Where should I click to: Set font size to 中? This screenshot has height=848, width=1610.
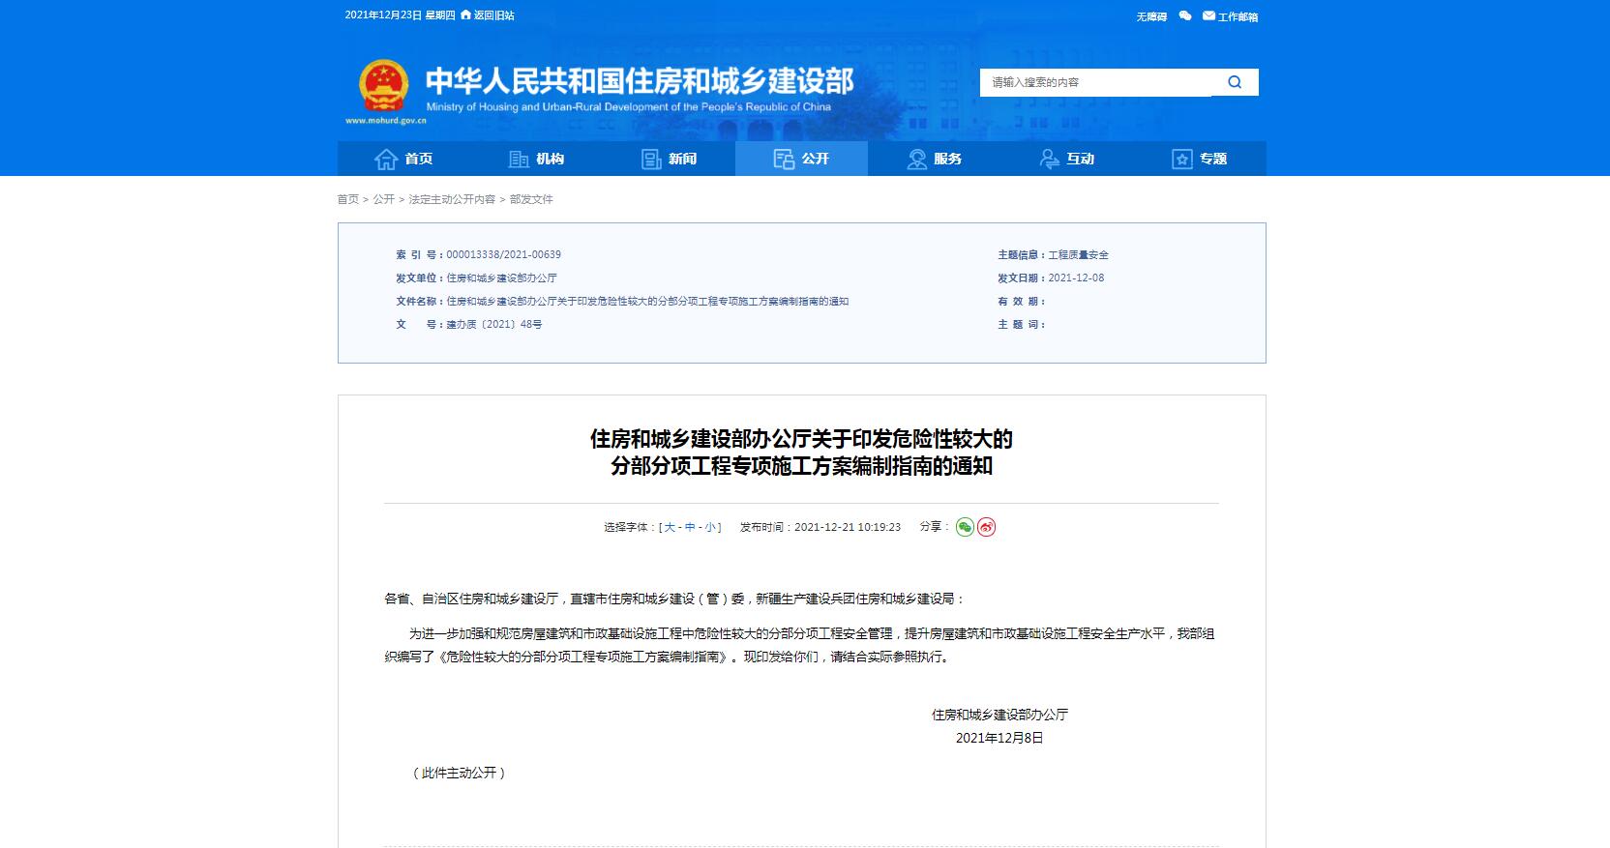pos(690,527)
